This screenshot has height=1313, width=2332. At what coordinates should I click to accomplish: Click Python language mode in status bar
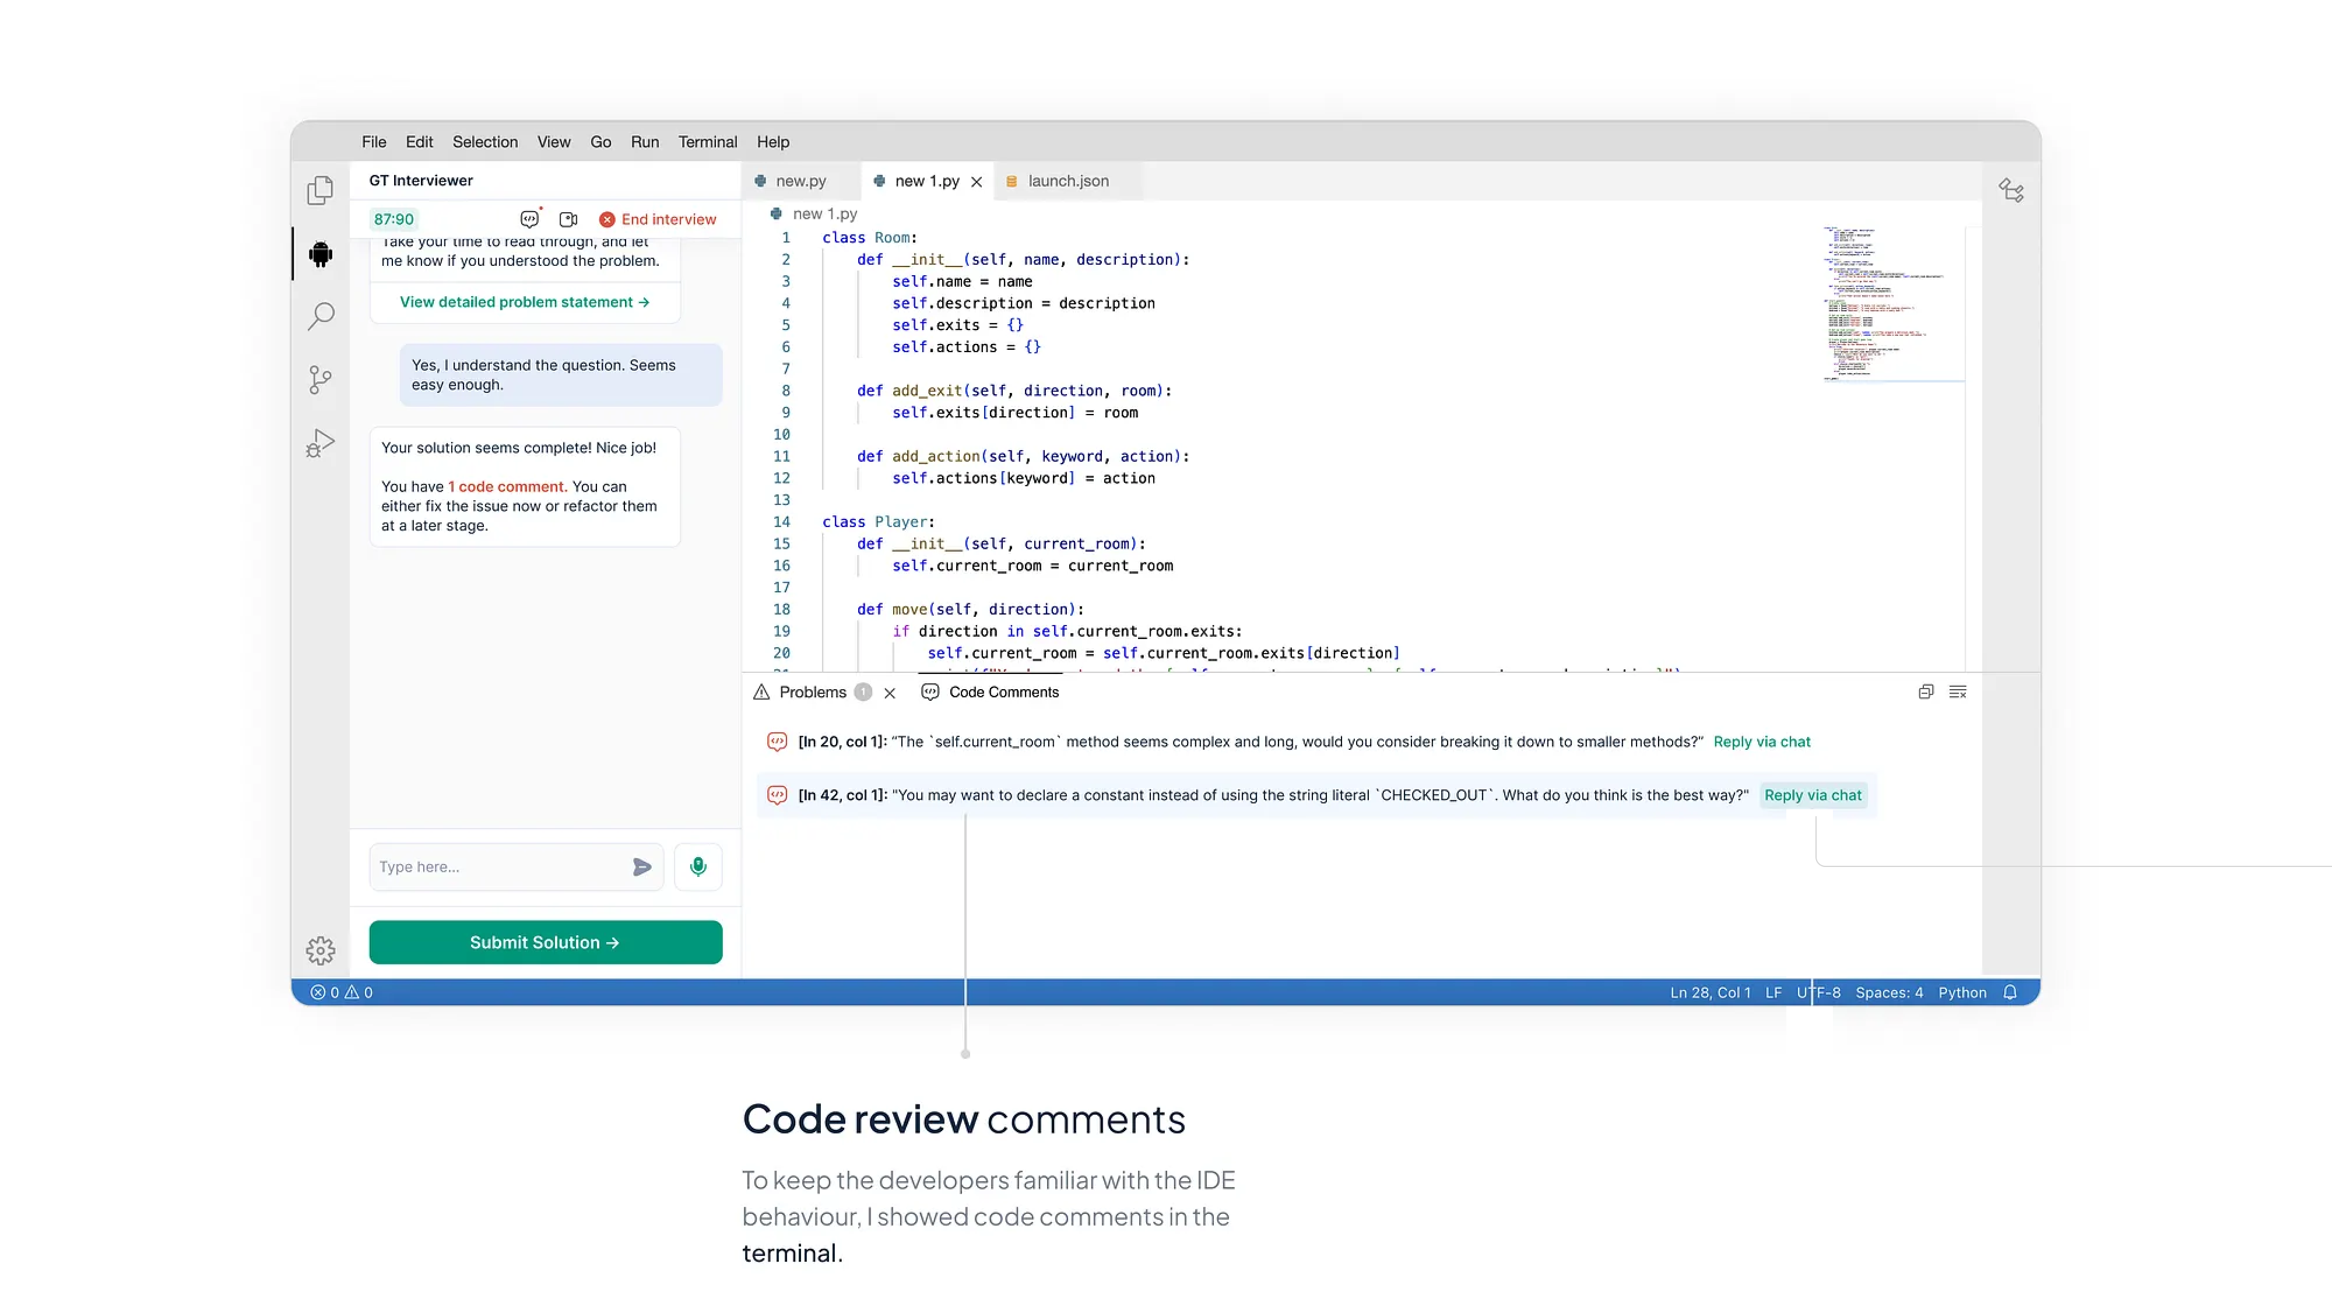(1962, 992)
